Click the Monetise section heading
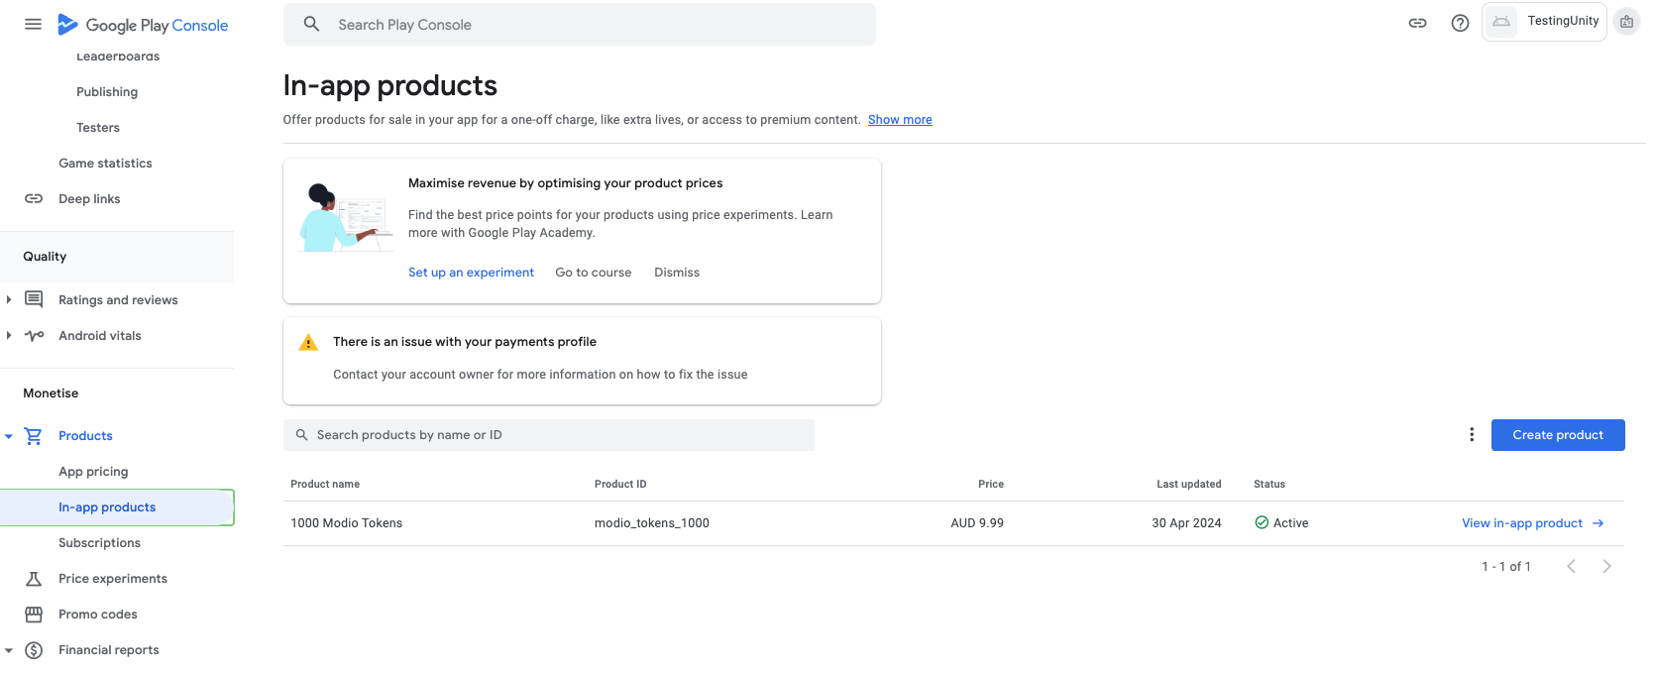The height and width of the screenshot is (674, 1654). (51, 393)
